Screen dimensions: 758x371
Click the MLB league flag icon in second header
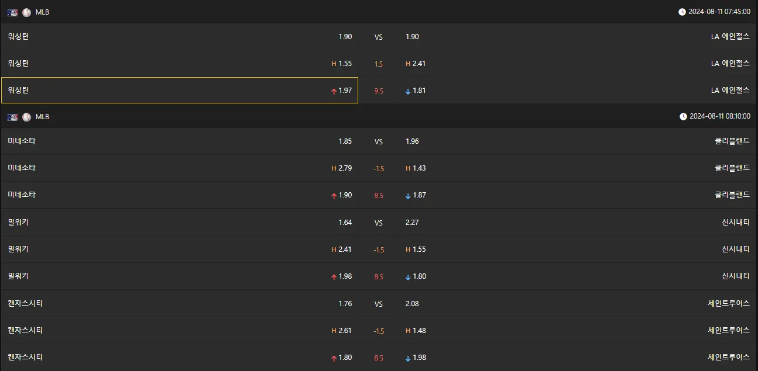[13, 117]
